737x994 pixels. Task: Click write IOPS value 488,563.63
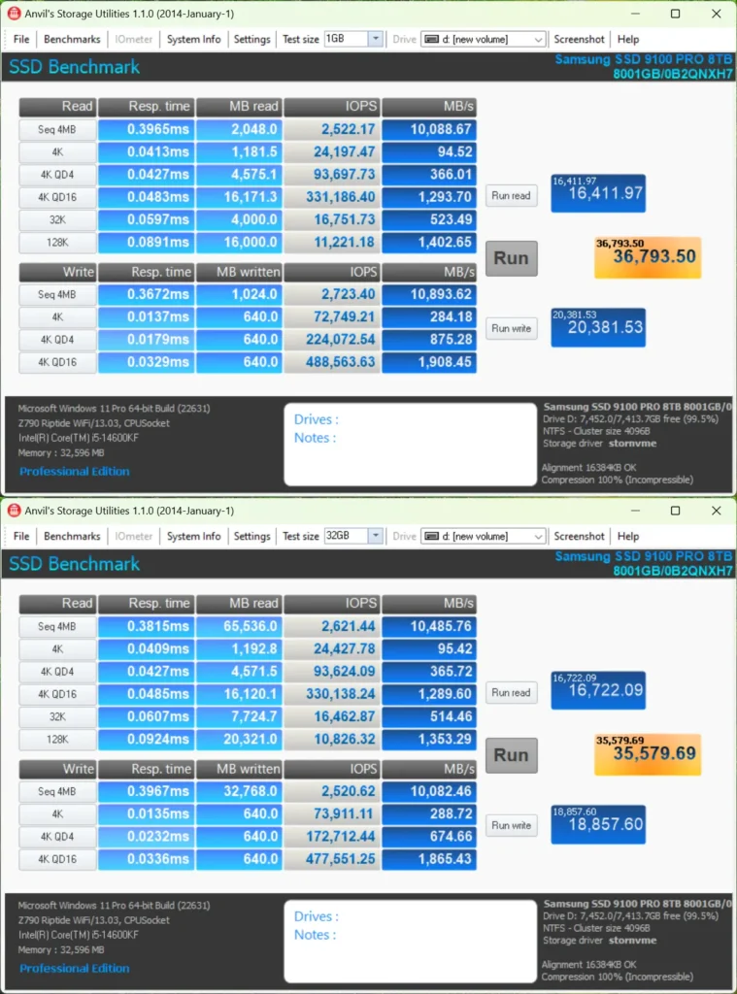(x=332, y=362)
